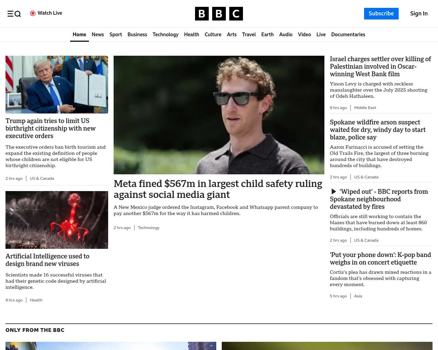Open the Documentaries section
Image resolution: width=438 pixels, height=350 pixels.
coord(348,35)
